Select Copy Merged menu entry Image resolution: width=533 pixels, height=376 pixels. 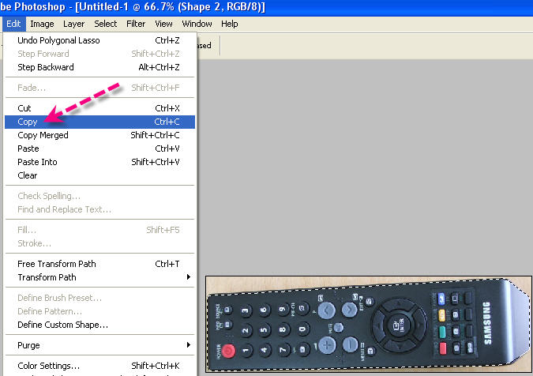(x=100, y=135)
